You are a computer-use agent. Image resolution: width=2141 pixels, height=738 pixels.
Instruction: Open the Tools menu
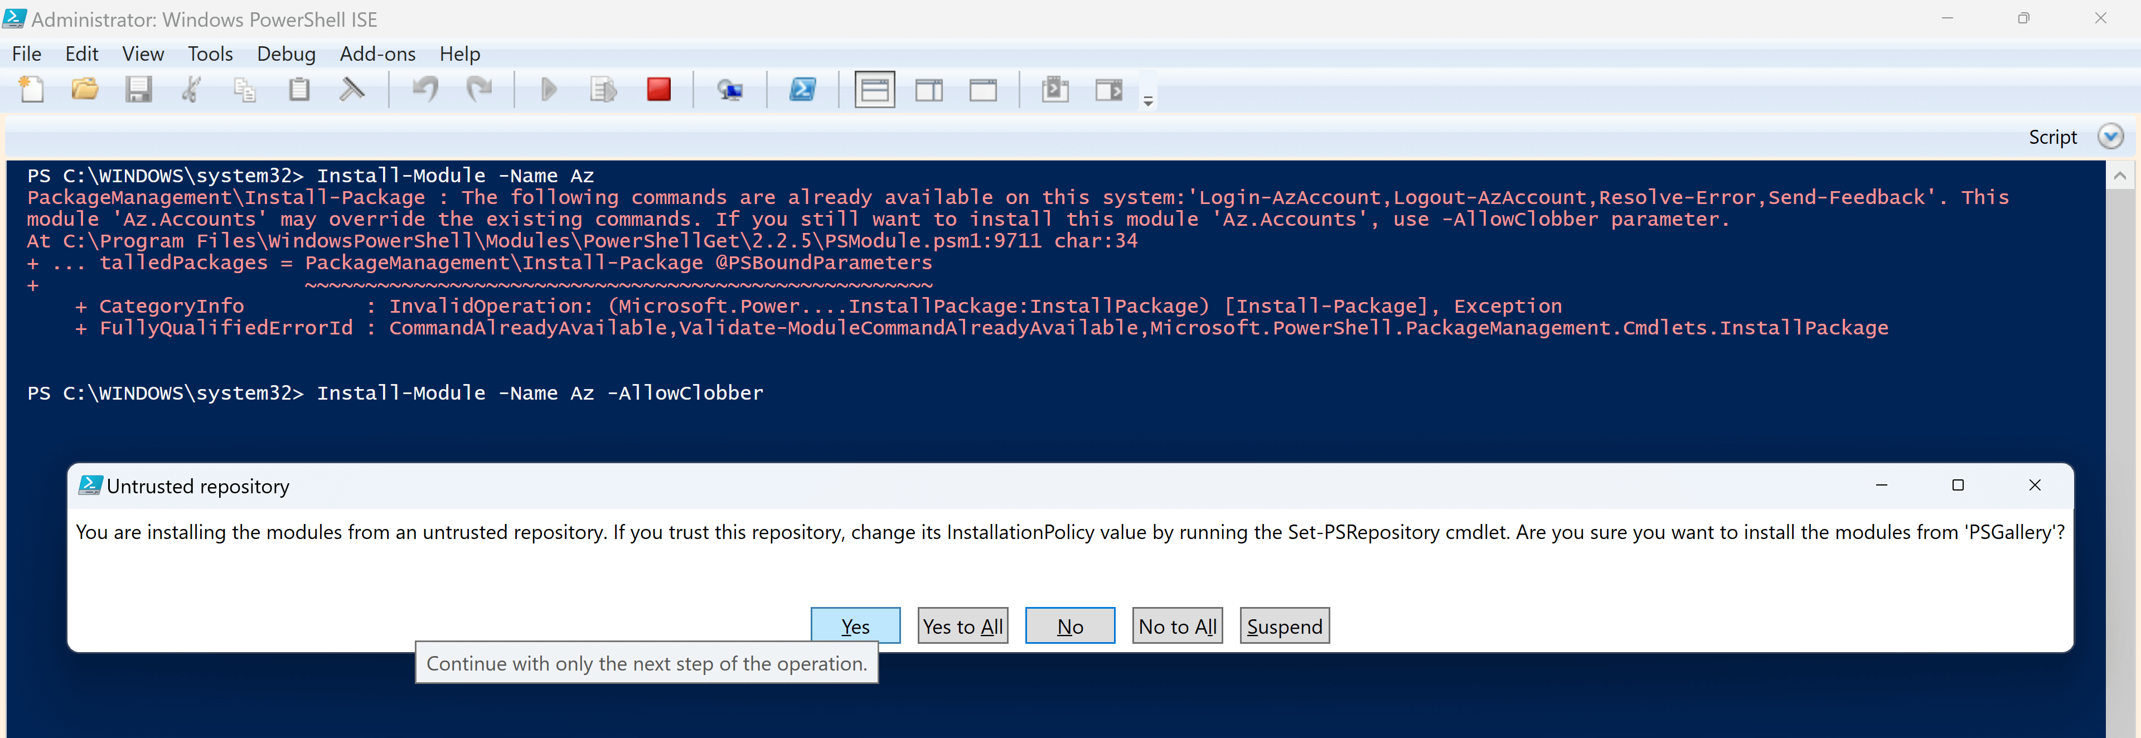click(x=210, y=54)
